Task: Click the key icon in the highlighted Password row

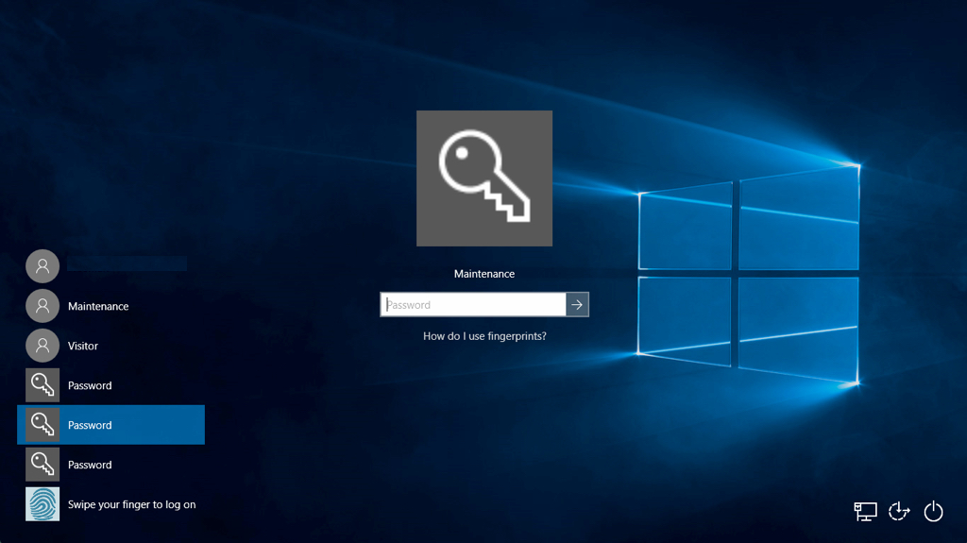Action: coord(42,425)
